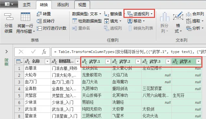Click the Pivot Column (透视列) icon
Viewport: 206px width, 119px height.
pyautogui.click(x=107, y=28)
